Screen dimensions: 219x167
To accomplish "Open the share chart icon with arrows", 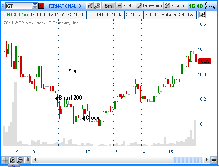I will tap(90, 6).
